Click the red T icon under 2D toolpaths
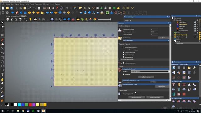The height and width of the screenshot is (113, 201). (174, 84)
